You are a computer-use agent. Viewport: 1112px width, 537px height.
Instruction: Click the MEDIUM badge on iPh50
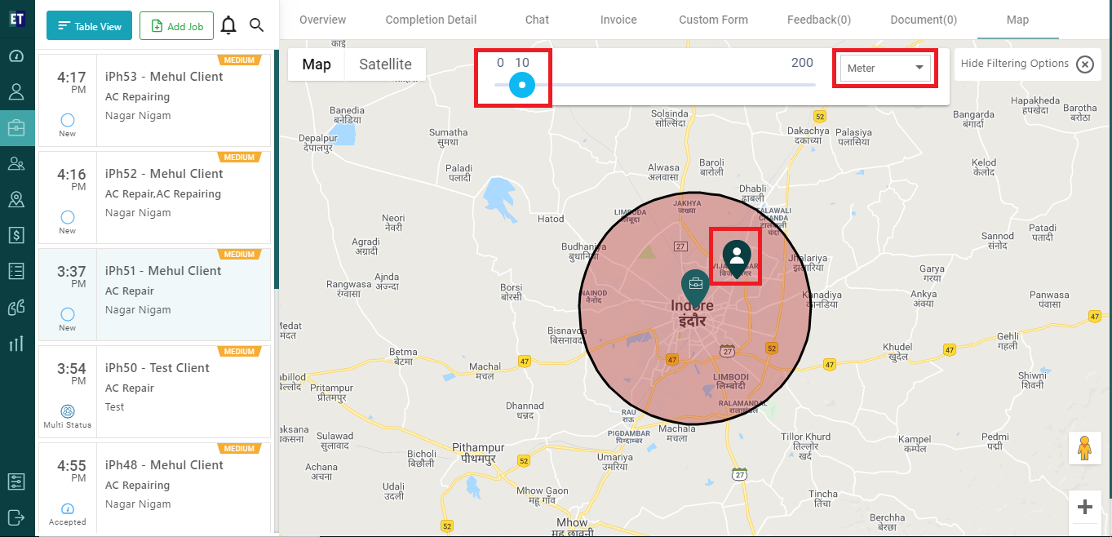coord(239,352)
